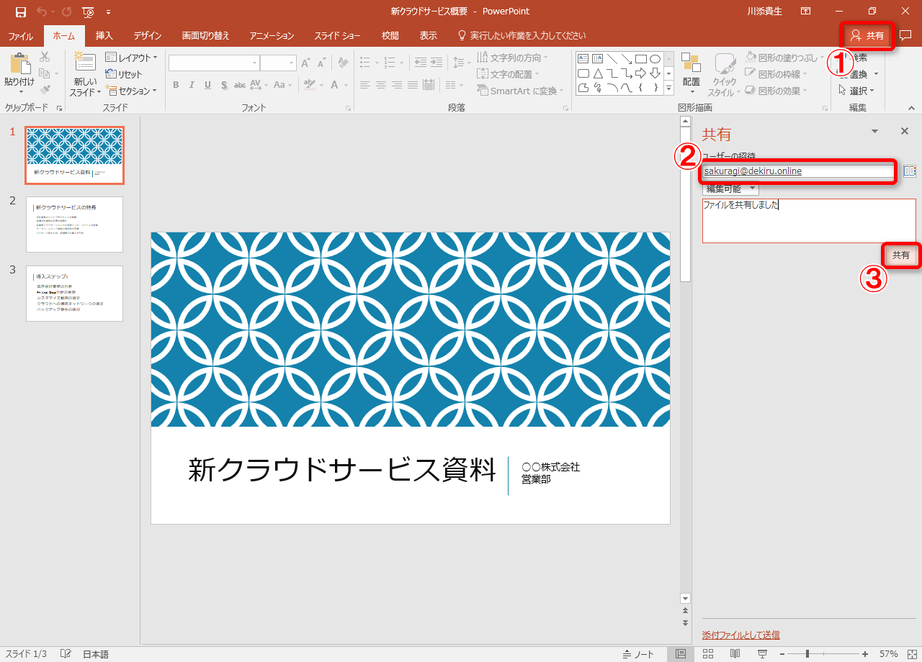Viewport: 922px width, 662px height.
Task: Open the 挿入 (Insert) ribbon tab
Action: point(104,35)
